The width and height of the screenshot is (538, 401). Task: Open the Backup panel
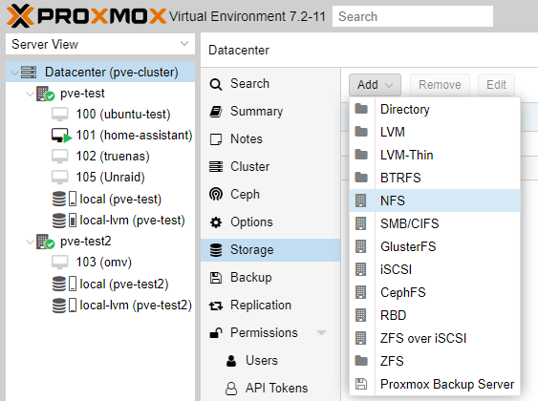(x=270, y=278)
